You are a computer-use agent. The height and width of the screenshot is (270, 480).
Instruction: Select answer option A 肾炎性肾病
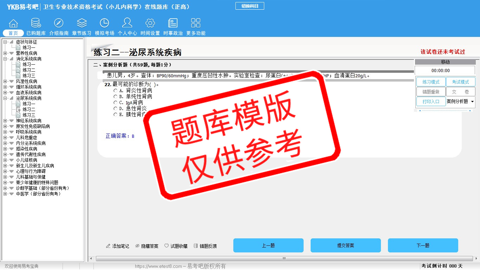click(x=115, y=91)
